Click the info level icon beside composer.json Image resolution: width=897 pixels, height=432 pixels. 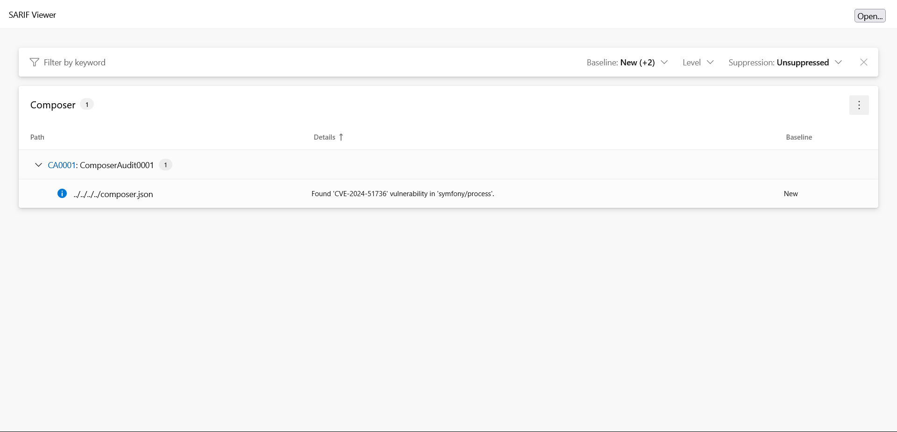click(62, 193)
